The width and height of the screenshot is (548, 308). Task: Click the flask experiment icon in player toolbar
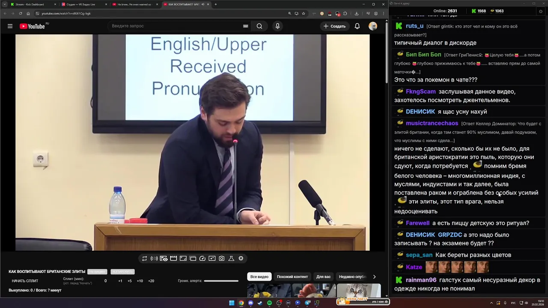(231, 258)
